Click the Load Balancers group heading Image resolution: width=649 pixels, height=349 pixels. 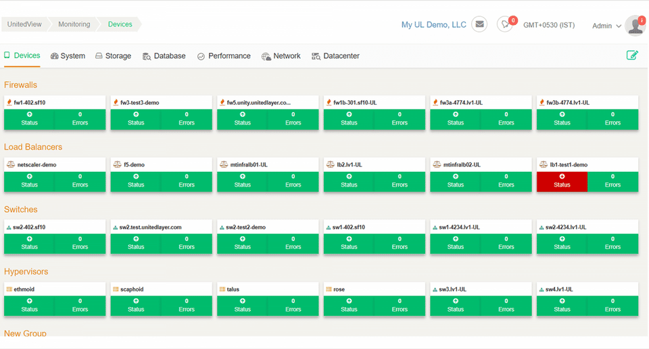pyautogui.click(x=33, y=147)
